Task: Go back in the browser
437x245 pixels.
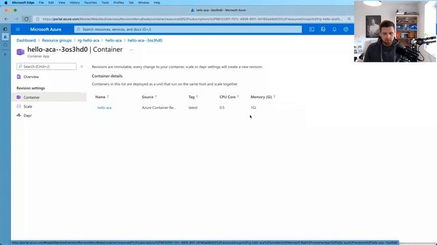Action: point(6,19)
